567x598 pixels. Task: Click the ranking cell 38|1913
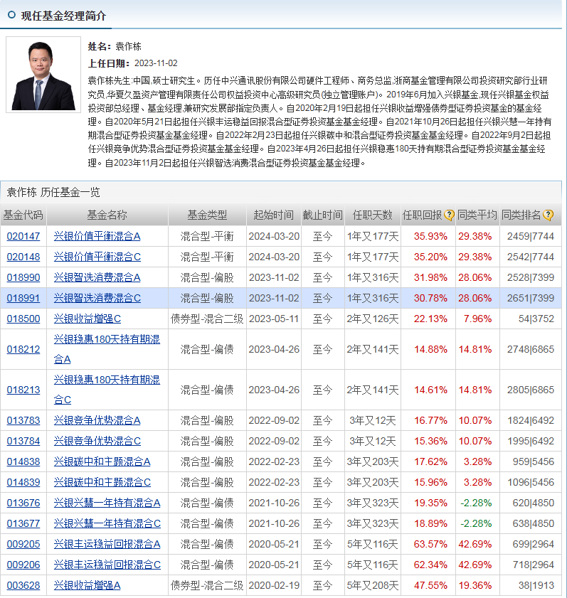(536, 585)
